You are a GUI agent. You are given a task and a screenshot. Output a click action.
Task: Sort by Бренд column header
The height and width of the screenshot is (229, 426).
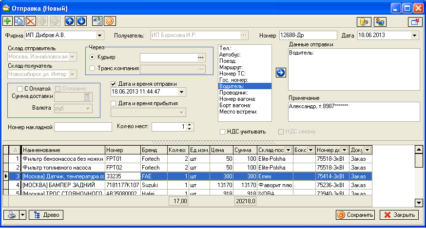coord(154,150)
